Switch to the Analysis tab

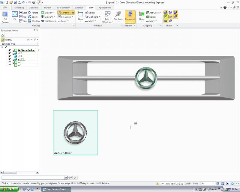79,8
